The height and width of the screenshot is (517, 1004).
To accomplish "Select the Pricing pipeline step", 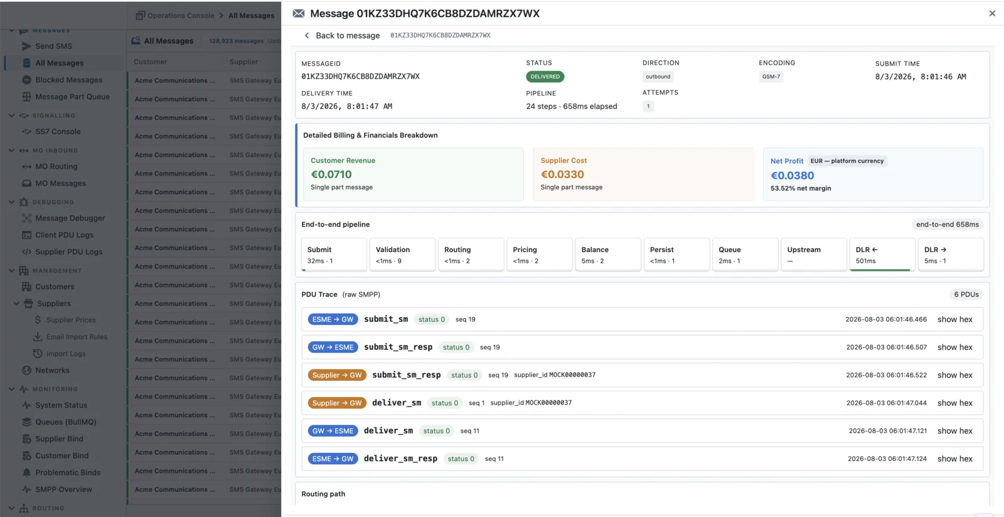I will (540, 254).
